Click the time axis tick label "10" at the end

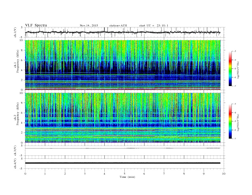coord(224,174)
